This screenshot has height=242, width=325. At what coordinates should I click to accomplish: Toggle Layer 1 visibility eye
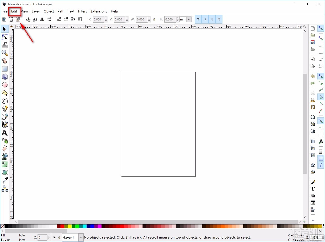(x=54, y=237)
